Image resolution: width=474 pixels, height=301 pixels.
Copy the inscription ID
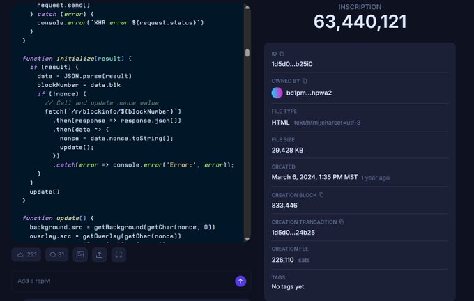(282, 54)
